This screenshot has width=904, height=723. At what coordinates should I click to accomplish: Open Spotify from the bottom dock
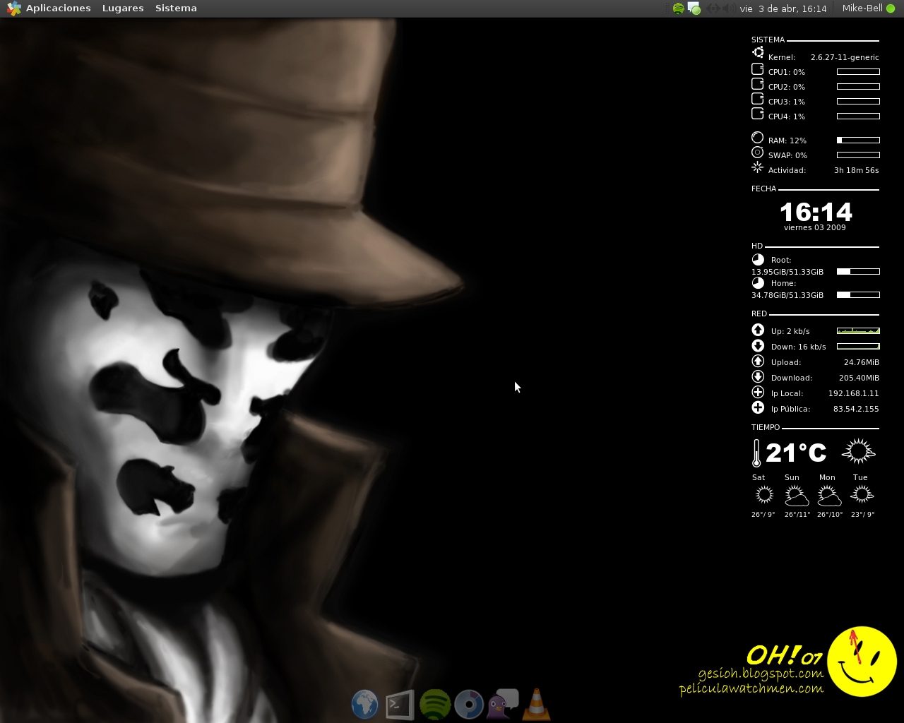pyautogui.click(x=435, y=705)
